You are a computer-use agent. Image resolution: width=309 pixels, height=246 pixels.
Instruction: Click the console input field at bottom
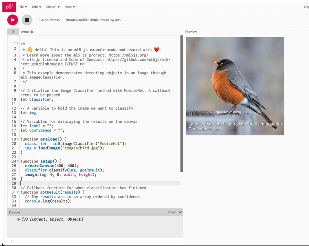click(x=95, y=241)
